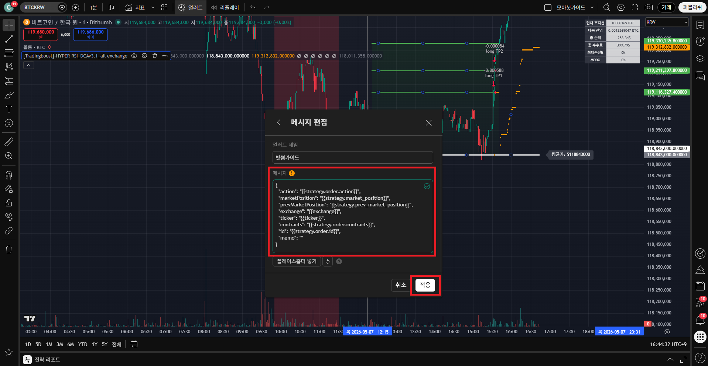Image resolution: width=708 pixels, height=366 pixels.
Task: Change the 1분 chart interval
Action: [93, 7]
